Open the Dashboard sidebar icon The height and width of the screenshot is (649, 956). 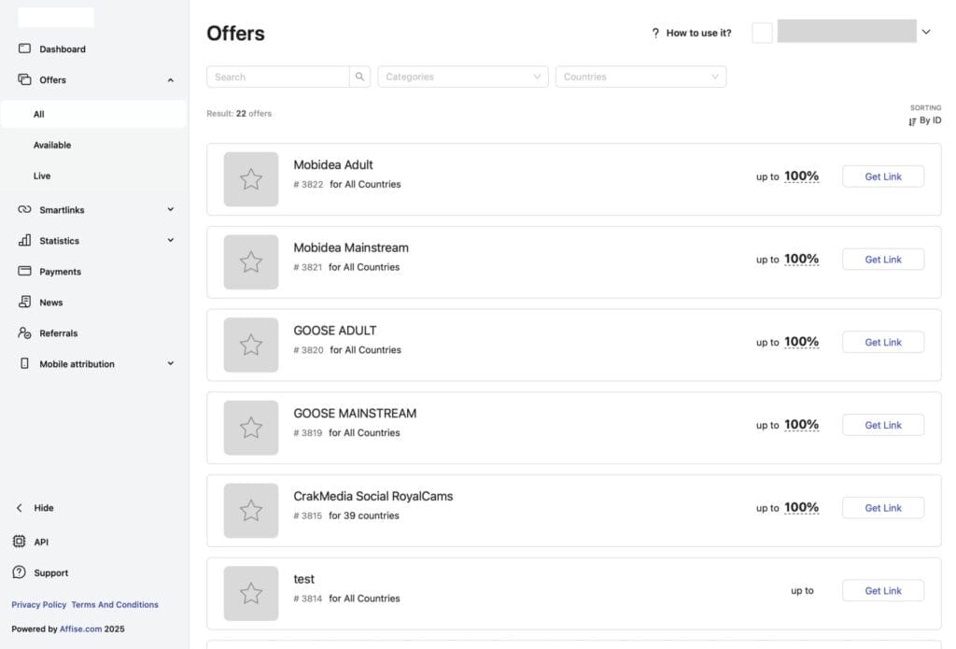[24, 49]
